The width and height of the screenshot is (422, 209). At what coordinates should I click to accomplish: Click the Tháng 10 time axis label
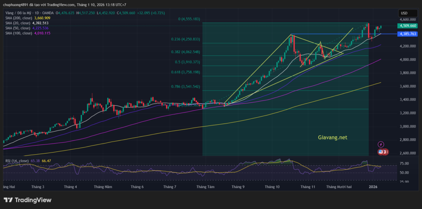click(x=272, y=186)
